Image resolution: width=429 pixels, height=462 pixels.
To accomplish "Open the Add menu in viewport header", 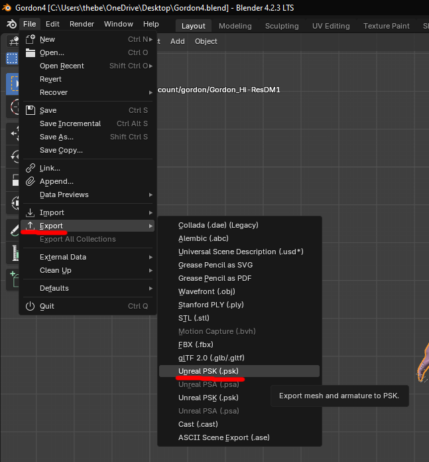I will 178,41.
